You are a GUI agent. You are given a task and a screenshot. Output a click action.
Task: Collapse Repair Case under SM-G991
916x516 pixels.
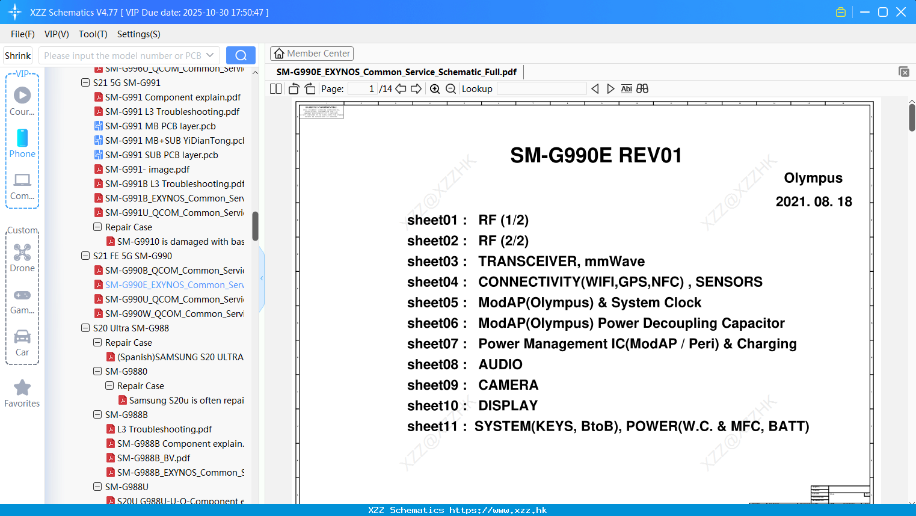[97, 227]
